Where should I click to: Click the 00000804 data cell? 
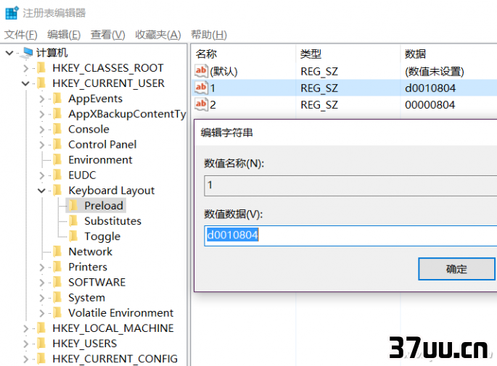point(430,105)
